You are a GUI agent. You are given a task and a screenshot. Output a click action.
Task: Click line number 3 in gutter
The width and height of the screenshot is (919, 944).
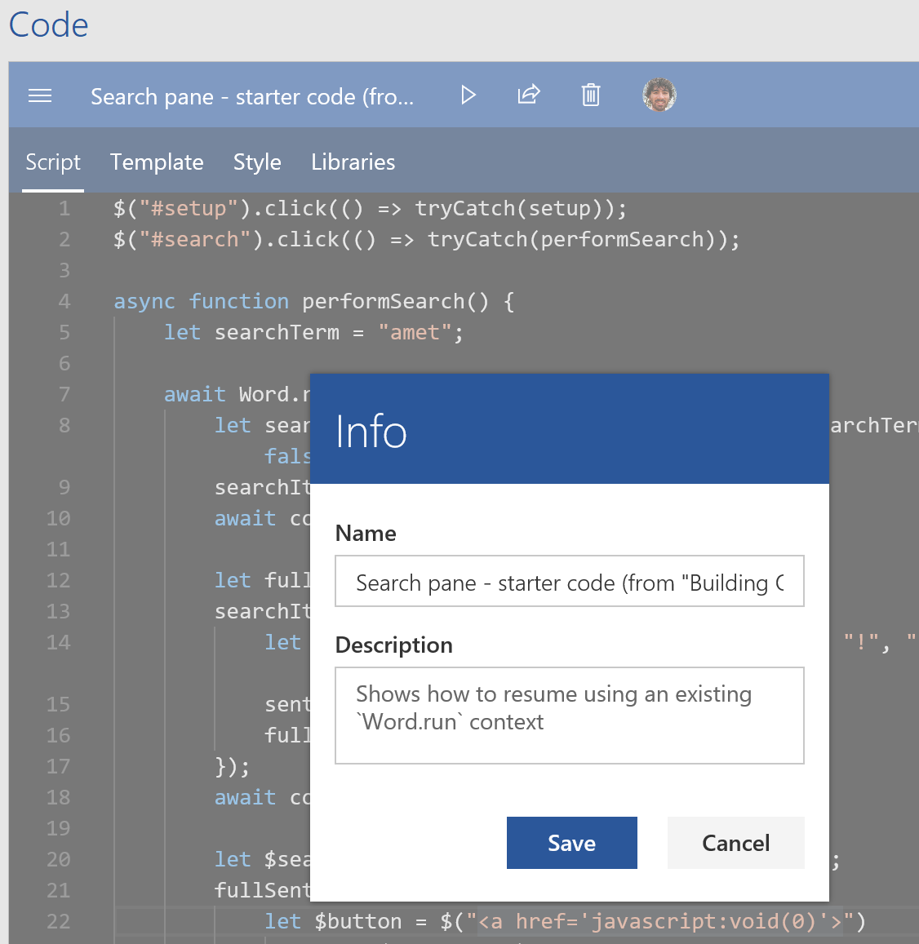pos(64,270)
